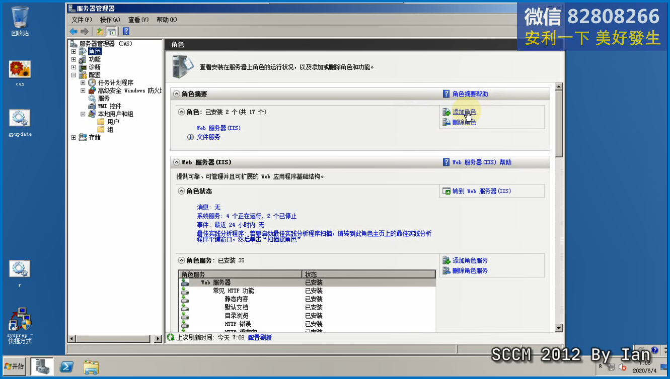
Task: Open the toolbar help question-mark icon
Action: [126, 31]
